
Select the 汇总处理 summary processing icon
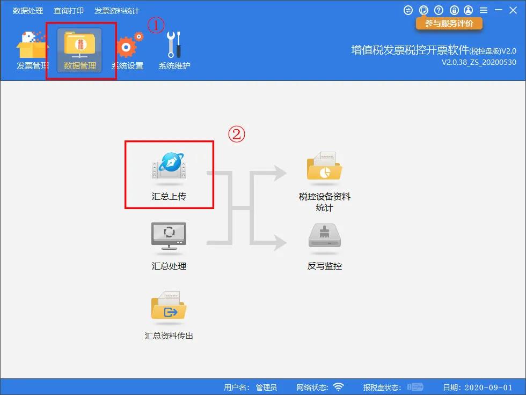169,239
